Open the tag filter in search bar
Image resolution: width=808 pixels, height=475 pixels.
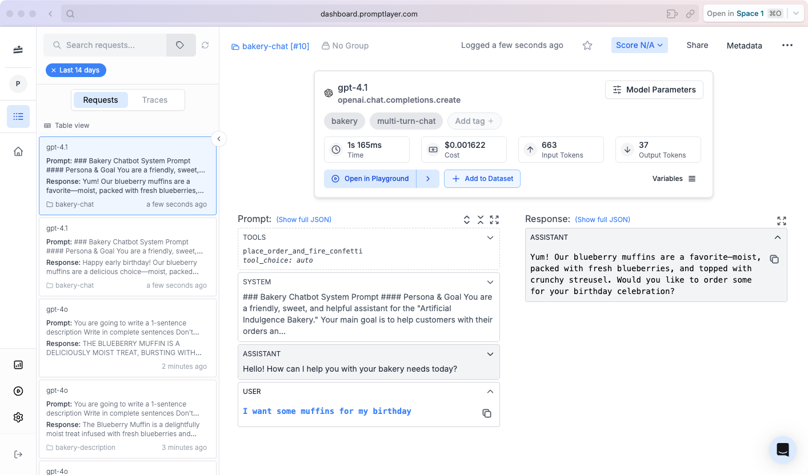[x=180, y=45]
